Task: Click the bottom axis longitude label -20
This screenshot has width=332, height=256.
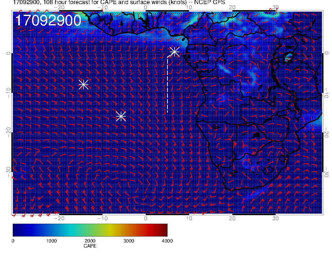Action: (x=59, y=218)
